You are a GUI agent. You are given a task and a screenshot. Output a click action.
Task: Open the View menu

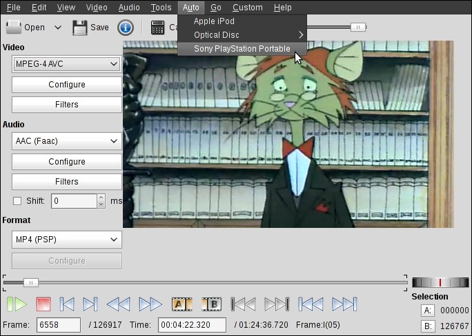coord(66,7)
